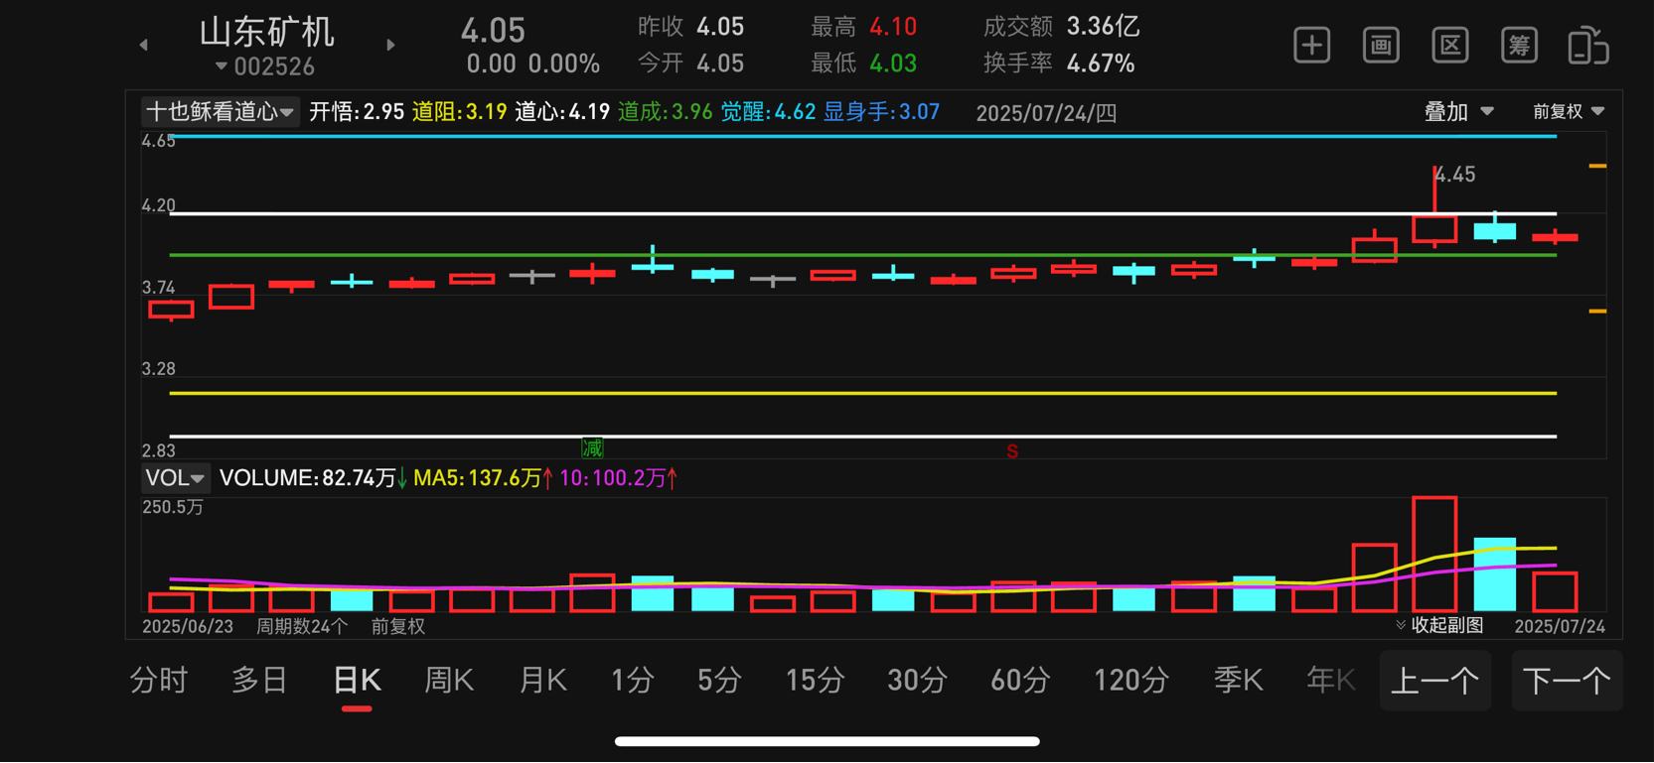Switch to 季K tab
Screen dimensions: 1654x763
1238,681
